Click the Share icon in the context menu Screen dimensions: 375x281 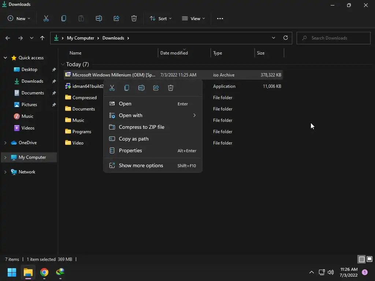tap(156, 88)
